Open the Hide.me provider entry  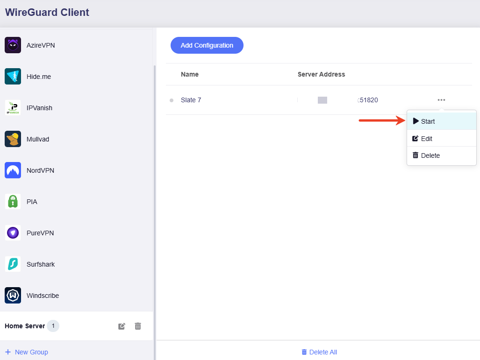[38, 76]
